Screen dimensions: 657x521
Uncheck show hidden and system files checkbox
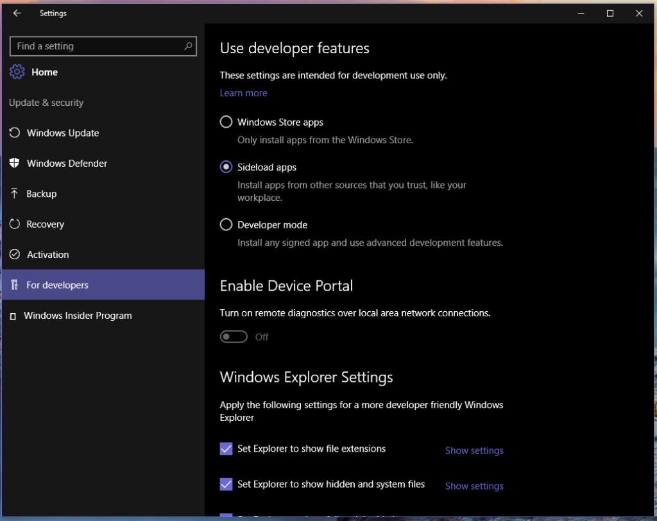[x=226, y=484]
